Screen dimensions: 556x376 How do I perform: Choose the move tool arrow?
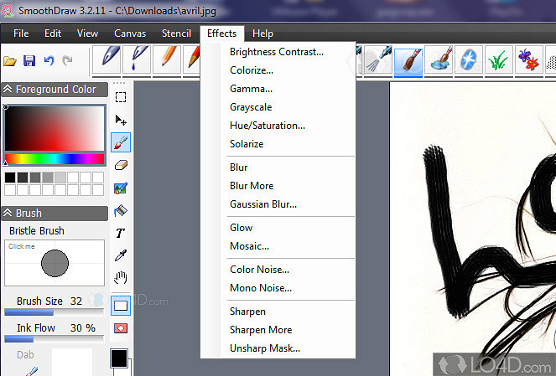coord(121,120)
